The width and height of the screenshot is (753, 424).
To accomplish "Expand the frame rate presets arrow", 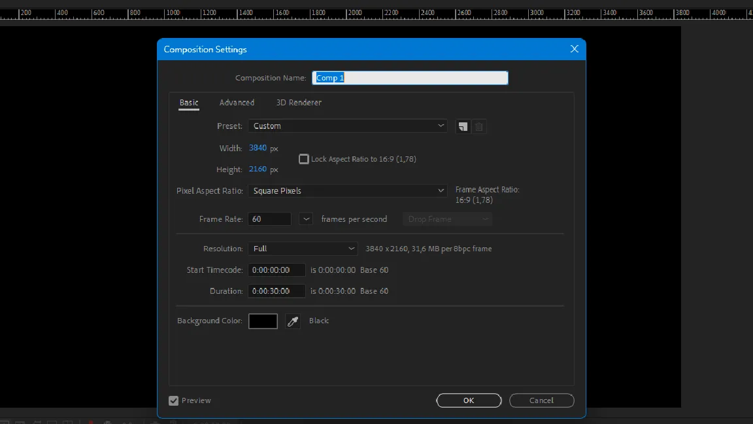I will click(306, 219).
